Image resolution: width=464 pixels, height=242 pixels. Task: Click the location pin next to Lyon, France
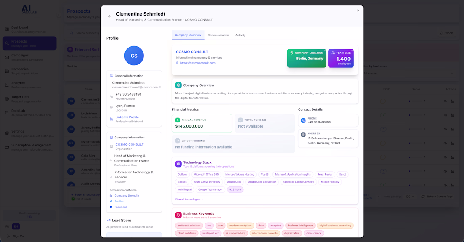111,108
